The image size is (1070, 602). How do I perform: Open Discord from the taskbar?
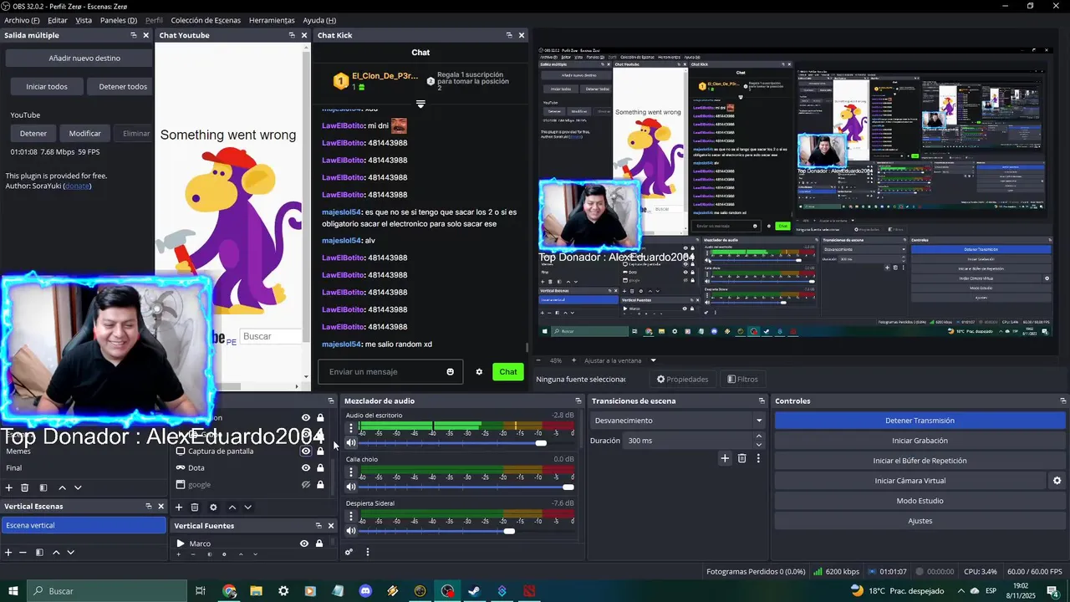click(x=365, y=591)
